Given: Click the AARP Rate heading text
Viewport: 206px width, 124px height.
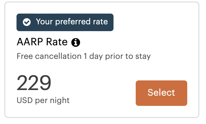Looking at the screenshot, I should pyautogui.click(x=42, y=42).
